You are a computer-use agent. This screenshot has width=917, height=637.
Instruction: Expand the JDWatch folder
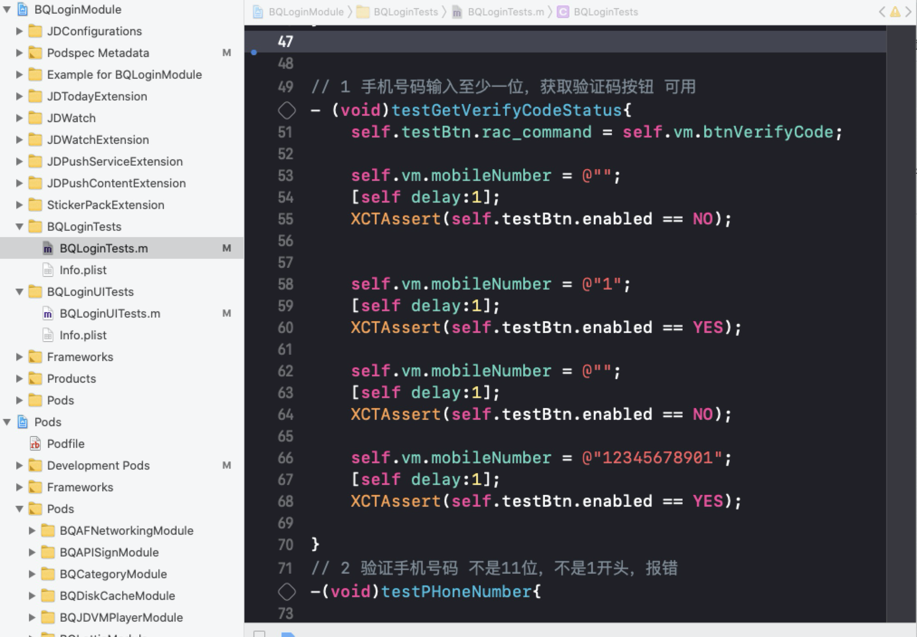pos(19,118)
